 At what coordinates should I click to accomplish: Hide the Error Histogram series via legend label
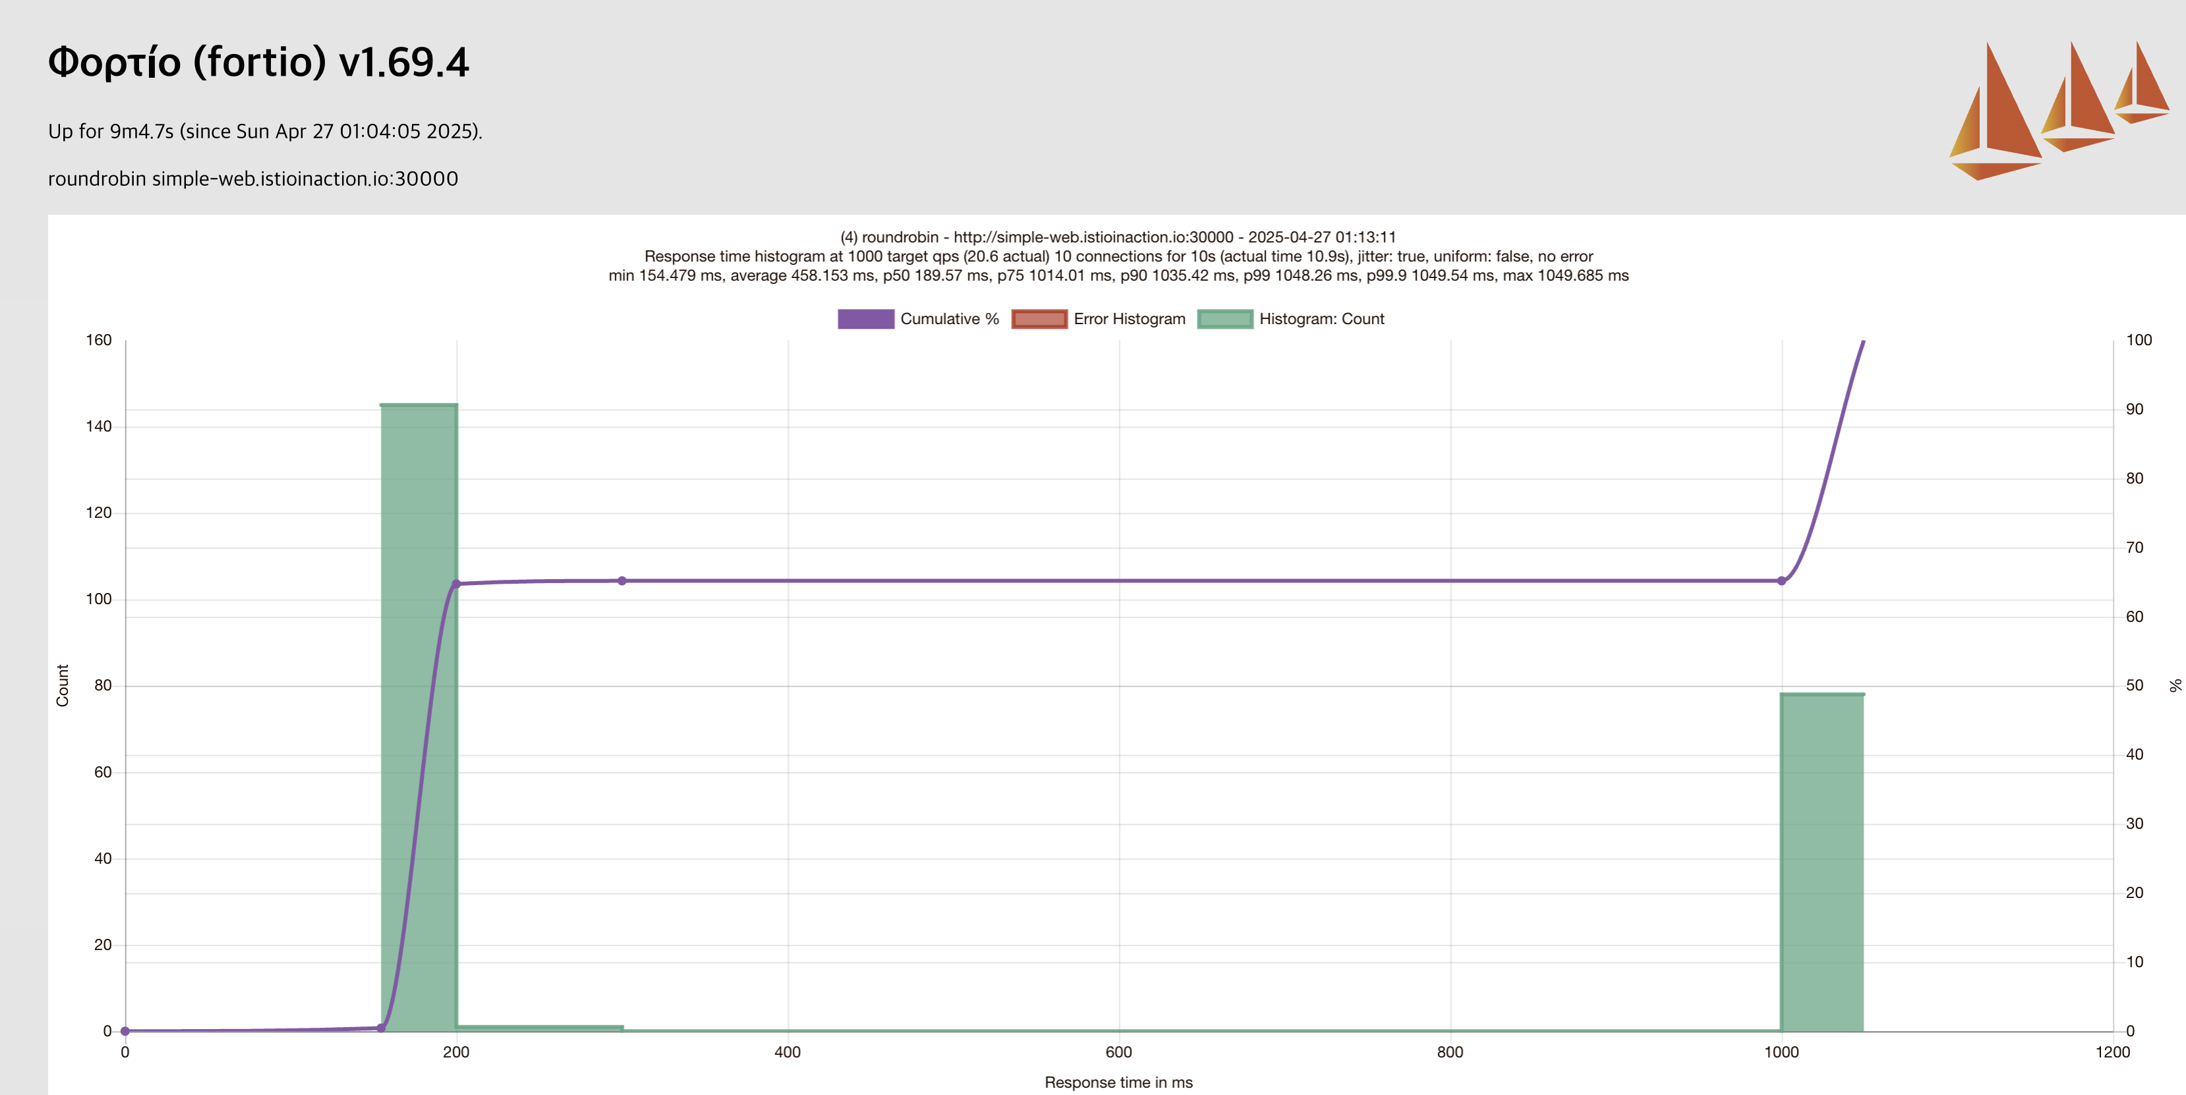(x=1129, y=319)
